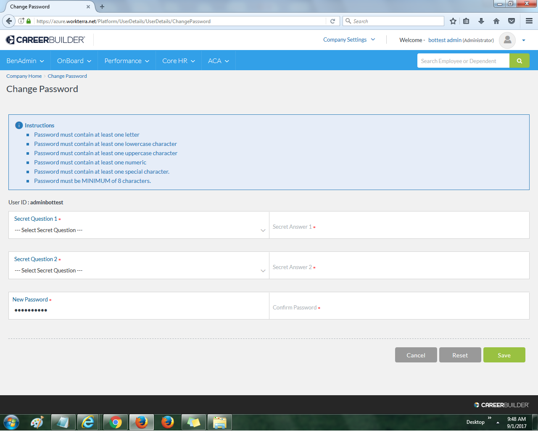538x436 pixels.
Task: Open File Explorer from the taskbar
Action: [x=219, y=422]
